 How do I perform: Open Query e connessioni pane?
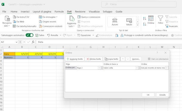click(89, 17)
